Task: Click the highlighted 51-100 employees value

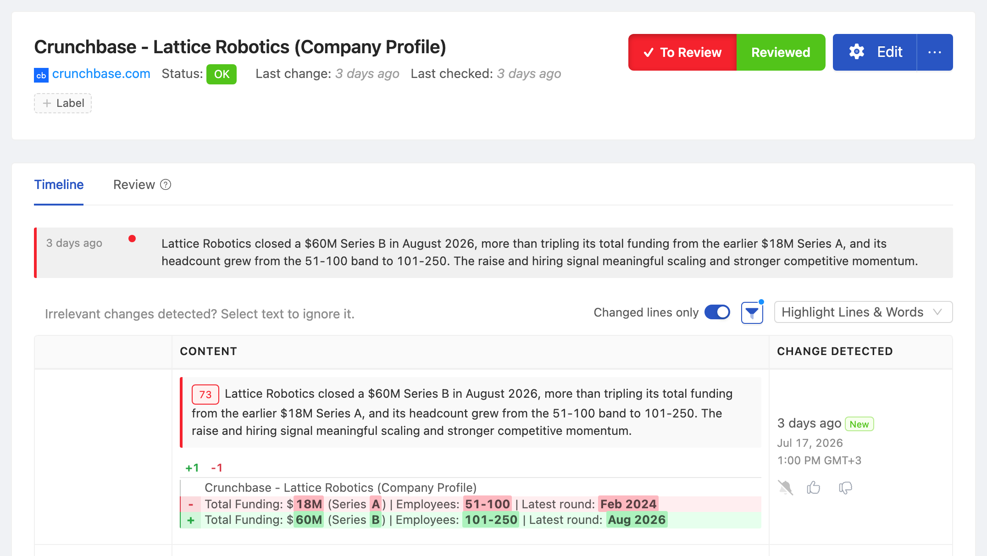Action: pos(488,504)
